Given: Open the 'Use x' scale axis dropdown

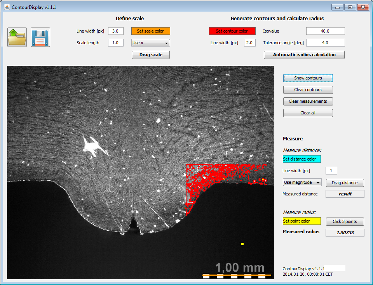Looking at the screenshot, I should 151,43.
